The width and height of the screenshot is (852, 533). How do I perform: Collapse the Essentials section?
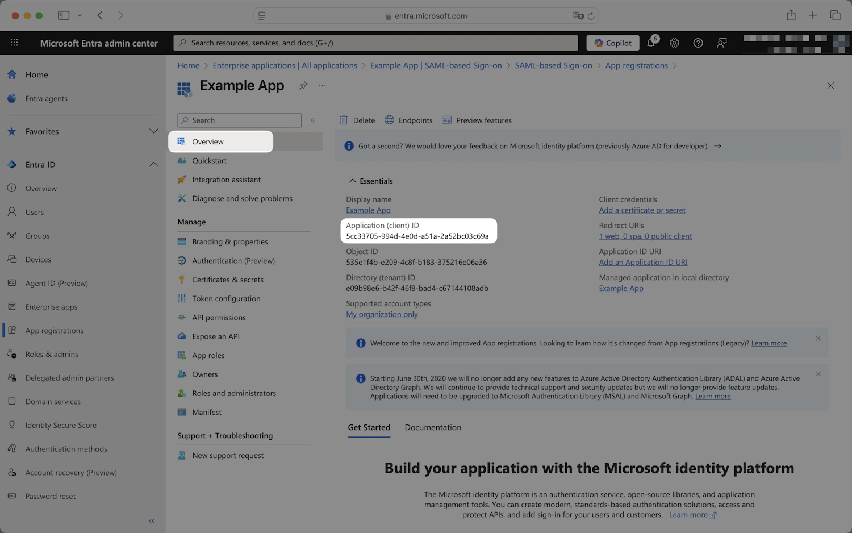pos(370,181)
